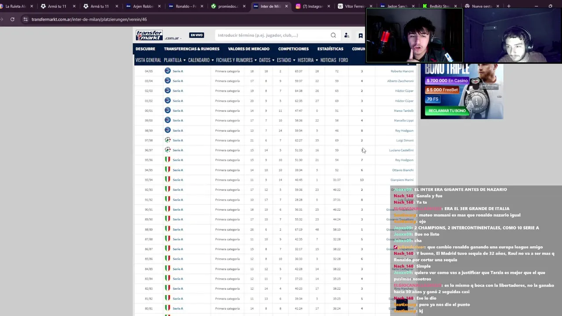Viewport: 562px width, 316px height.
Task: Click the Italian shield logo in 88/89 row
Action: (167, 229)
